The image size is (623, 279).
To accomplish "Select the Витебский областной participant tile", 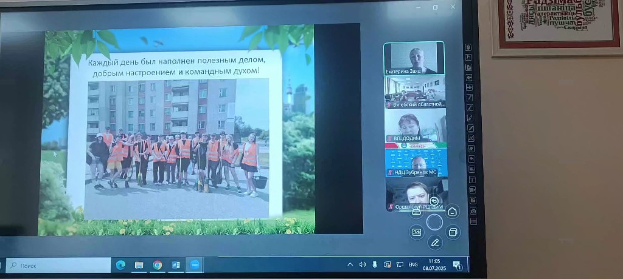I will (x=415, y=91).
